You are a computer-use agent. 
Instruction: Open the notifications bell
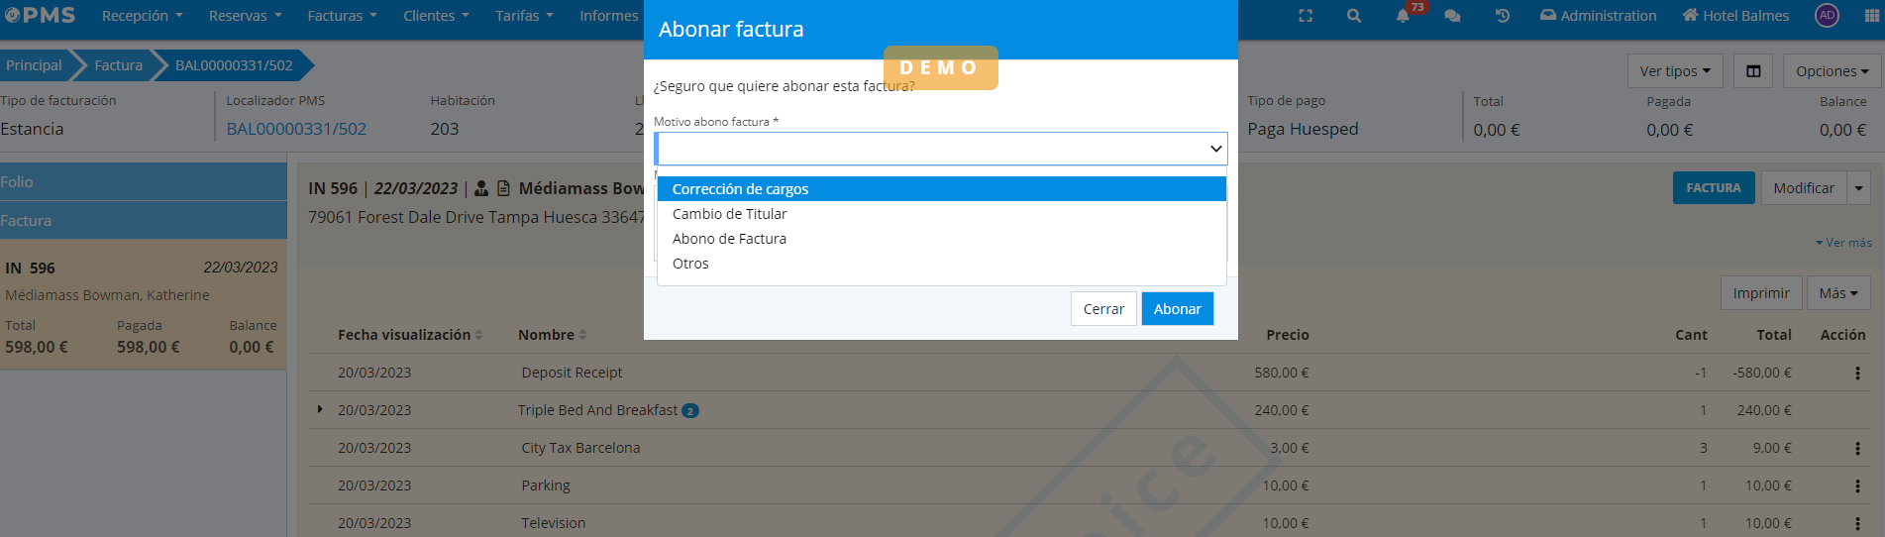[1403, 16]
